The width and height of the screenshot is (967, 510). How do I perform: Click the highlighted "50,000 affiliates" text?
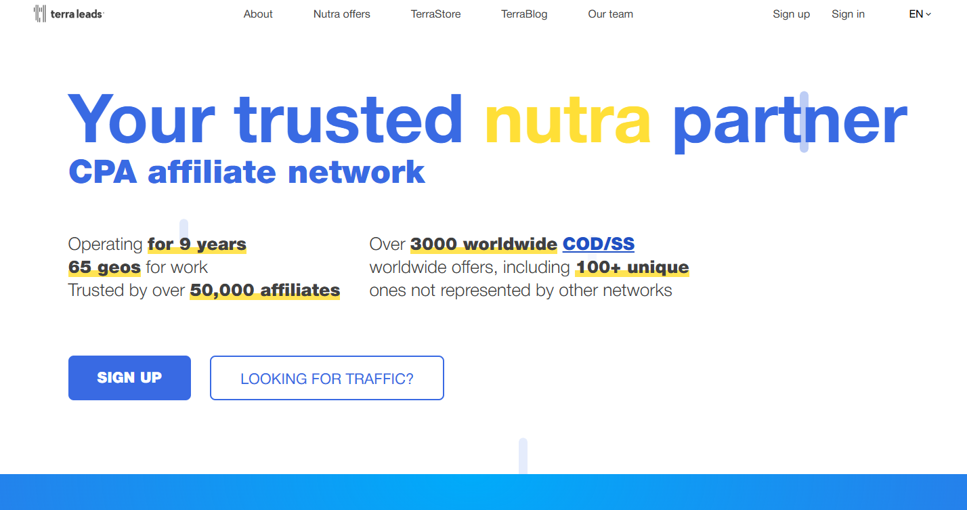265,291
